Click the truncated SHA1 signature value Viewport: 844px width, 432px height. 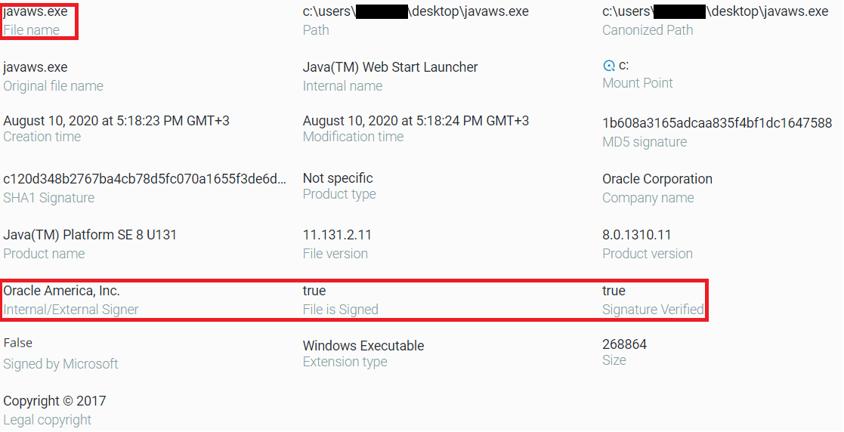coord(145,178)
